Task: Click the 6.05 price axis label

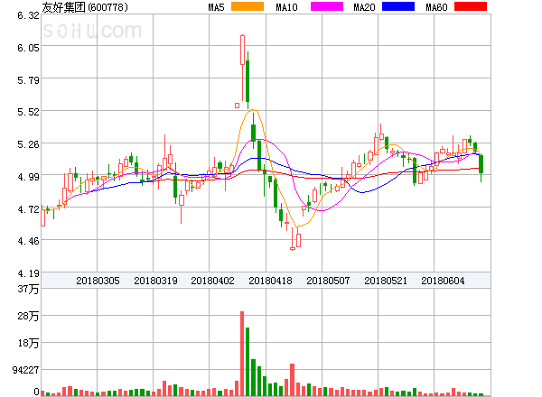Action: pos(28,48)
